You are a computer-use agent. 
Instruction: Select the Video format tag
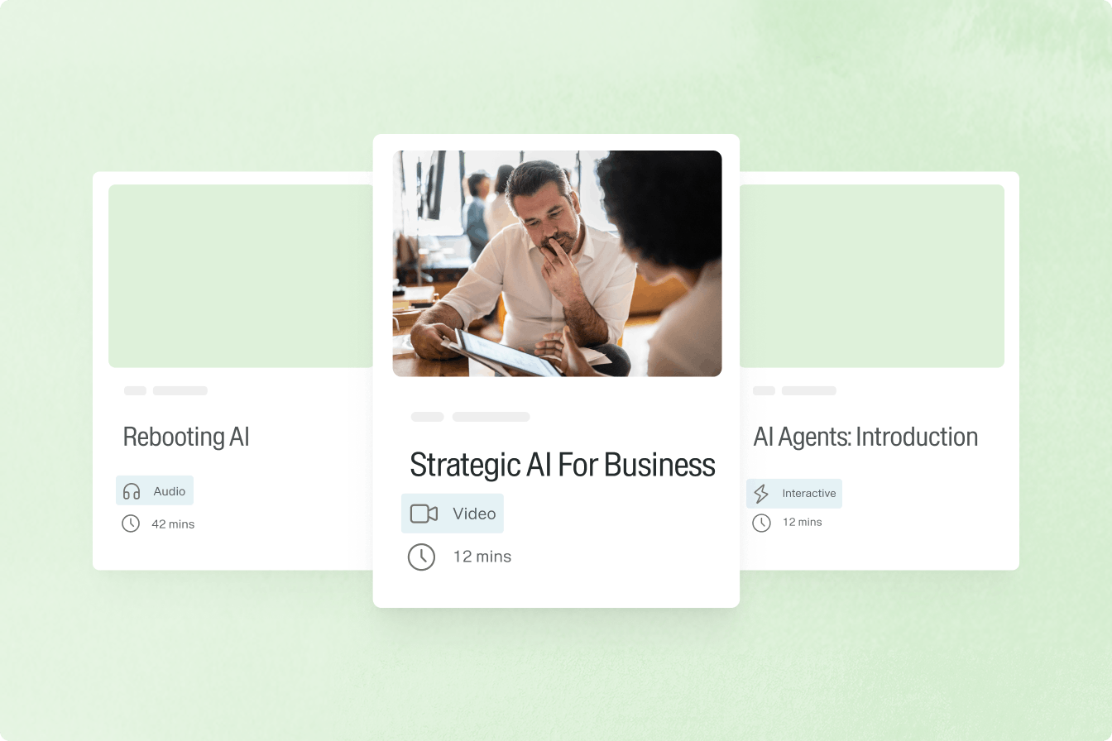pos(453,514)
